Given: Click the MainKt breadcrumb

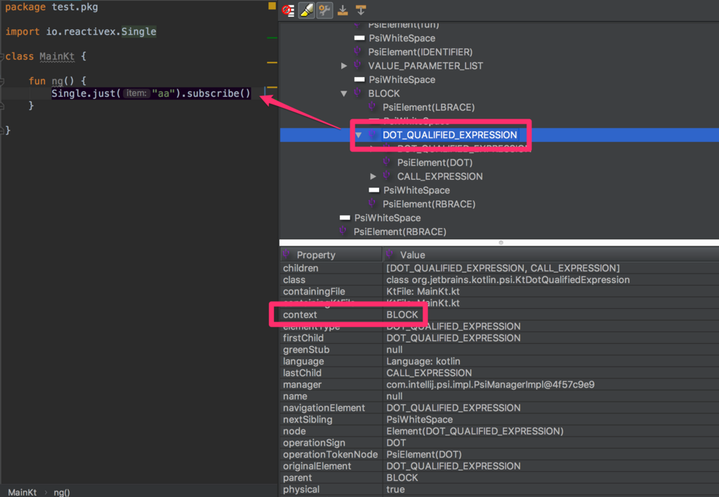Looking at the screenshot, I should tap(22, 492).
